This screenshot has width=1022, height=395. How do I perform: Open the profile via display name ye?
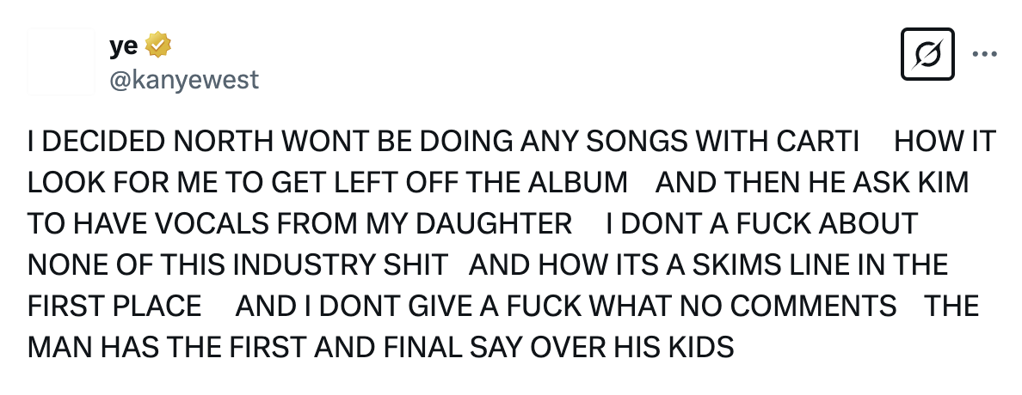click(123, 46)
